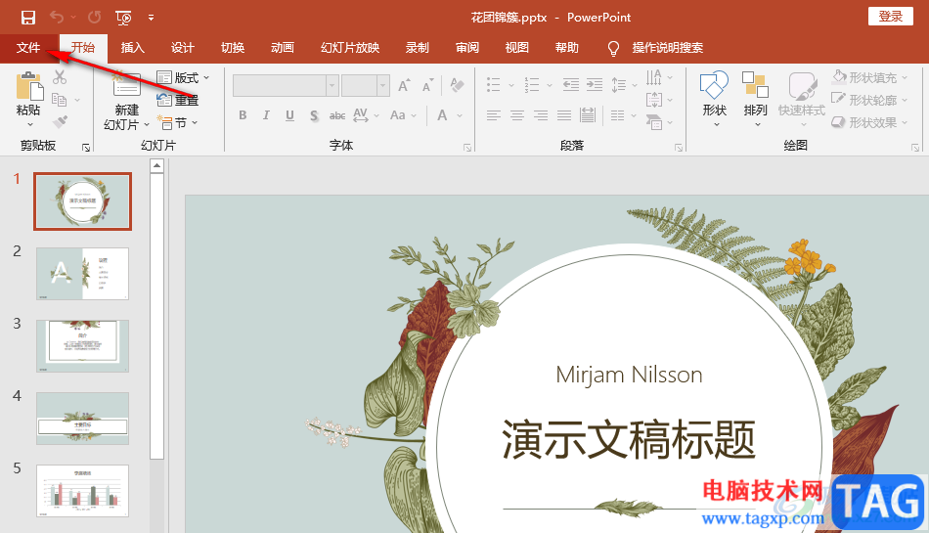Toggle Bold formatting

[243, 115]
